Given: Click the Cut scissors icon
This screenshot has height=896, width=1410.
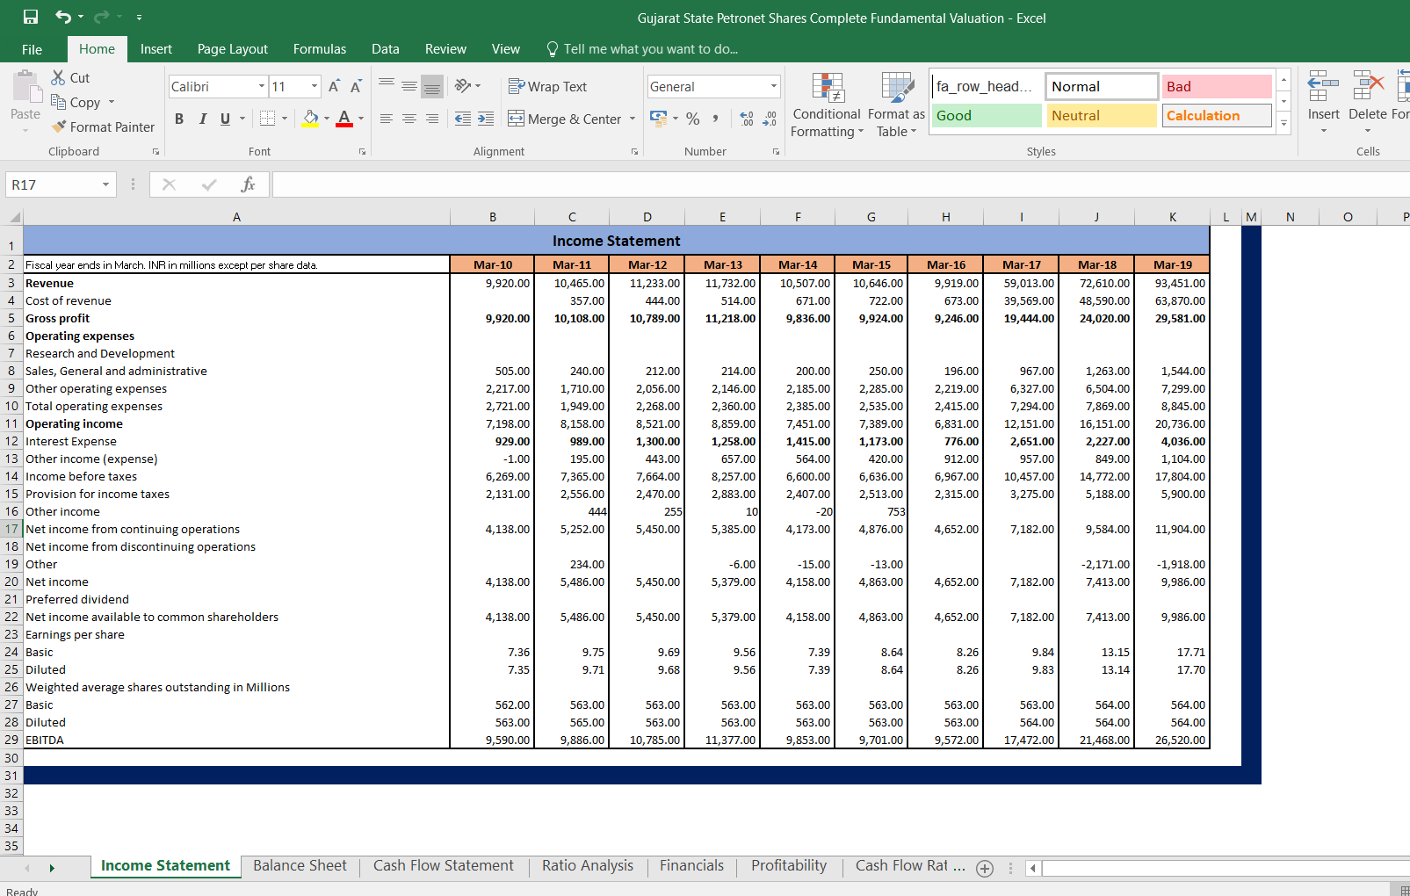Looking at the screenshot, I should pos(58,77).
